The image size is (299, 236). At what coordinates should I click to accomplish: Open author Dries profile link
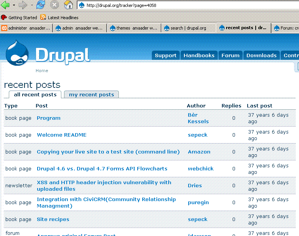tap(195, 185)
